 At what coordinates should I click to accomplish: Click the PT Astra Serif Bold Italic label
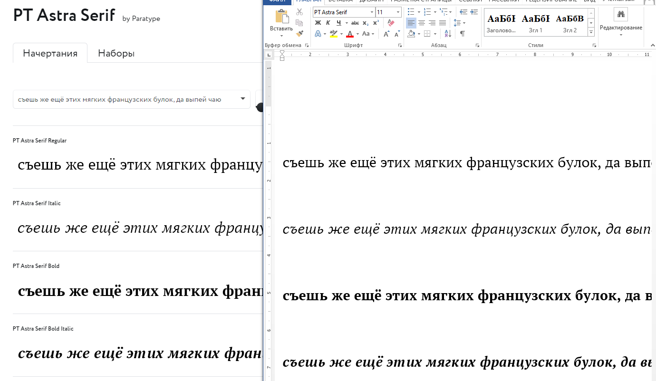43,329
